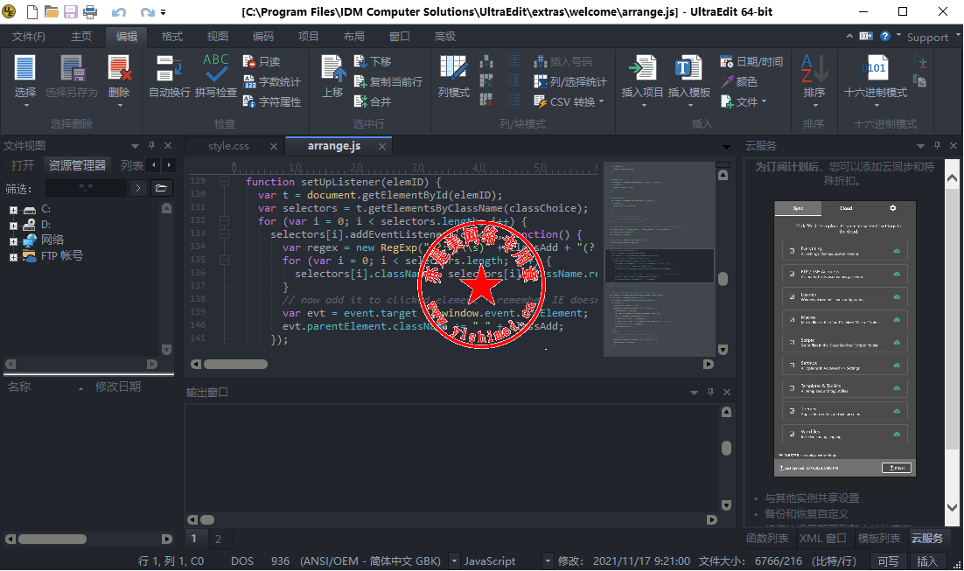Open the 颜色 color picker tool

click(738, 81)
